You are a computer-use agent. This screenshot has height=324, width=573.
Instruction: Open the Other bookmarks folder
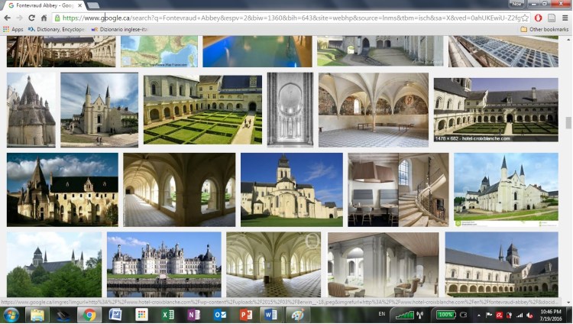pos(544,29)
